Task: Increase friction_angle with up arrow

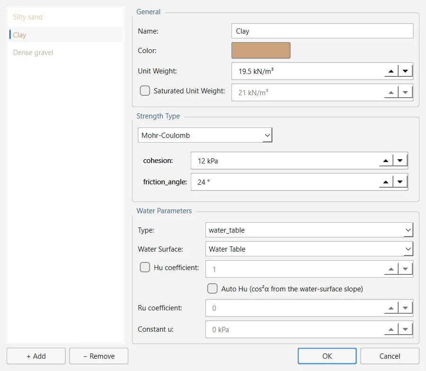Action: 386,181
